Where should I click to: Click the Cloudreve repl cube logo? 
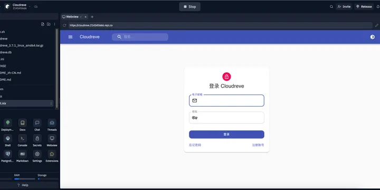click(7, 6)
